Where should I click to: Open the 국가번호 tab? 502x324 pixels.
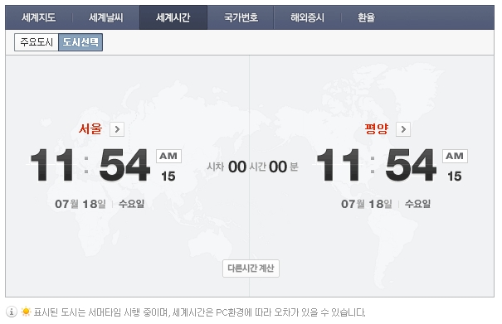coord(241,17)
